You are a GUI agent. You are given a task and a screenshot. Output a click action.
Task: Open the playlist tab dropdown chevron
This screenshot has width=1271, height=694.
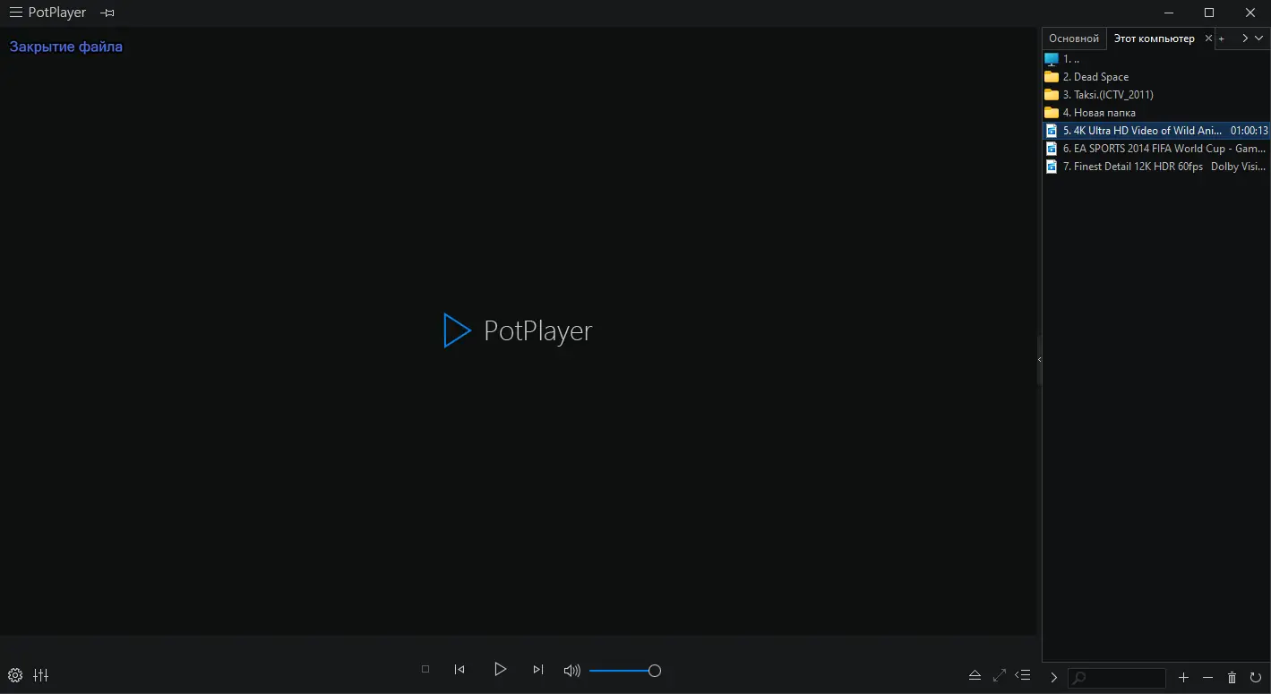point(1260,38)
